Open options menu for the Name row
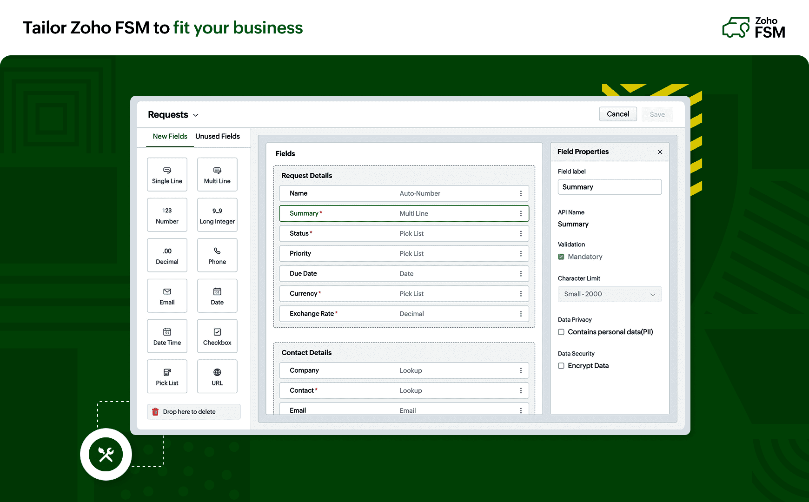Image resolution: width=809 pixels, height=502 pixels. coord(521,193)
